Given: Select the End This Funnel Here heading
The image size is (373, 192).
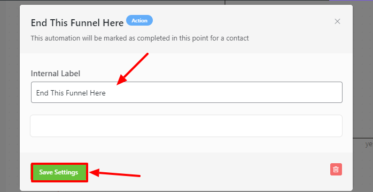Looking at the screenshot, I should click(77, 23).
